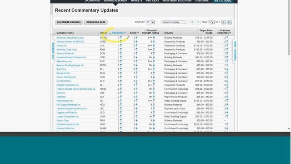Open the Dashboard nav item
The image size is (291, 164).
coord(92,1)
